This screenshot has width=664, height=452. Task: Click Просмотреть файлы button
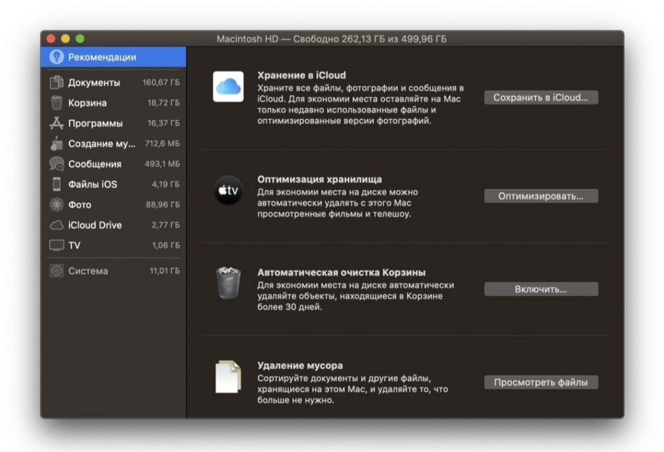click(541, 383)
